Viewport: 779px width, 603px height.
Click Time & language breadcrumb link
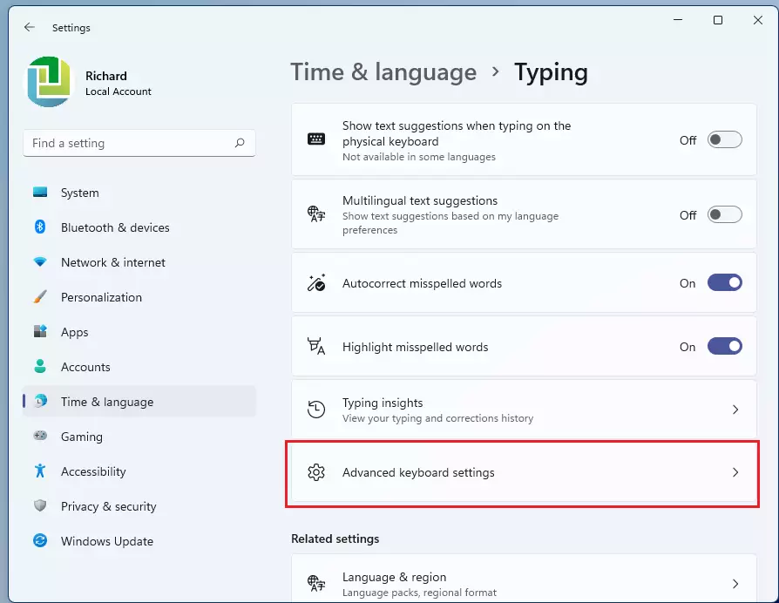tap(383, 72)
